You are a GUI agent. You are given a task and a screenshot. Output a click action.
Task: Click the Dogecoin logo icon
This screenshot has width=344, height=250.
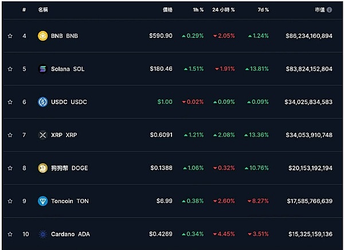tap(42, 168)
